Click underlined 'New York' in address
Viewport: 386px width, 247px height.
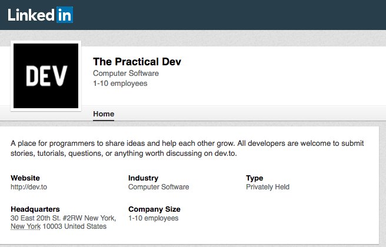26,226
